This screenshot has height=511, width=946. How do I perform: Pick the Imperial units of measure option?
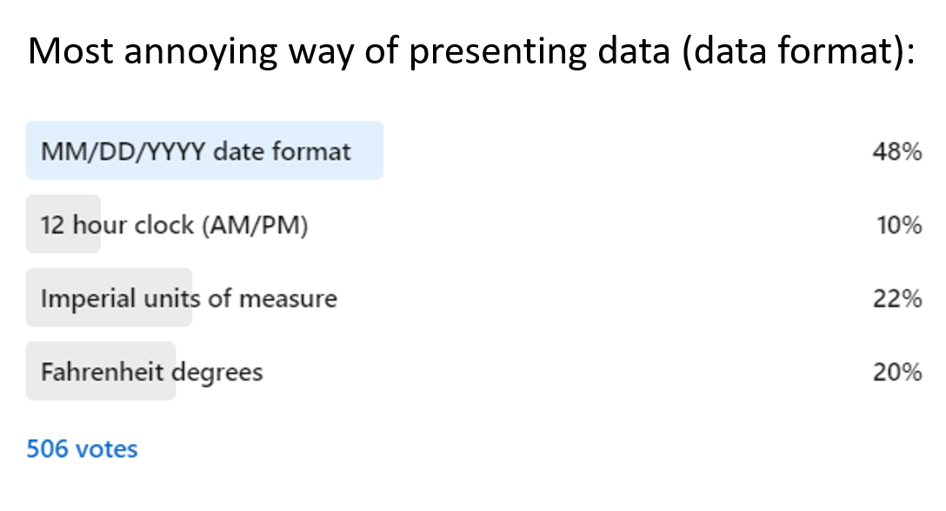tap(188, 299)
